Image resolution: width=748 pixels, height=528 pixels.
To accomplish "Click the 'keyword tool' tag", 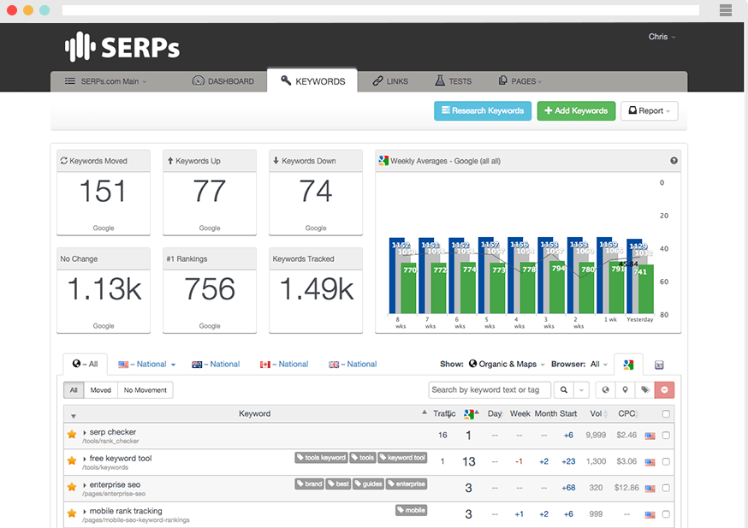I will click(x=402, y=458).
